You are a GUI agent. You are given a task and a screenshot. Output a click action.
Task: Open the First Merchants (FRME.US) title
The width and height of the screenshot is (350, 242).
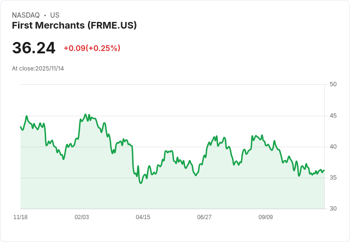point(74,26)
